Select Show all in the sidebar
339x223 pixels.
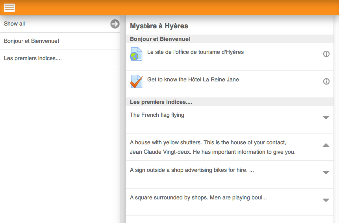[60, 24]
